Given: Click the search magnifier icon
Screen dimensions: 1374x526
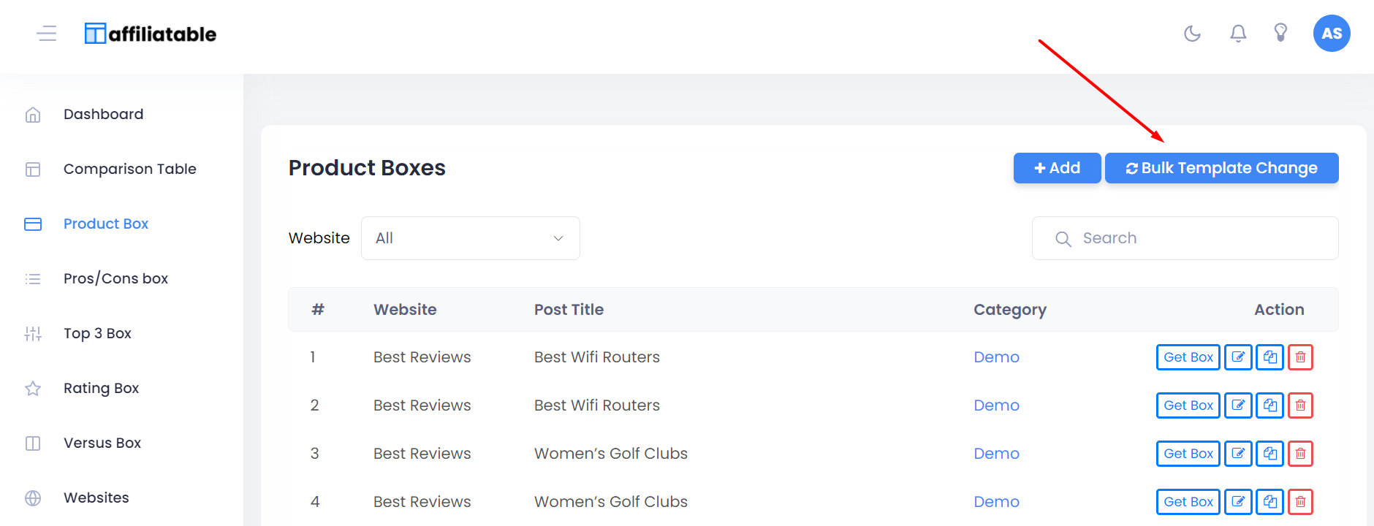Looking at the screenshot, I should tap(1063, 239).
